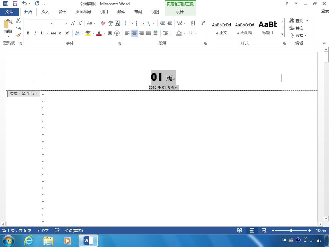Open the Change Case (Aa) dropdown
This screenshot has height=247, width=329.
[x=91, y=23]
